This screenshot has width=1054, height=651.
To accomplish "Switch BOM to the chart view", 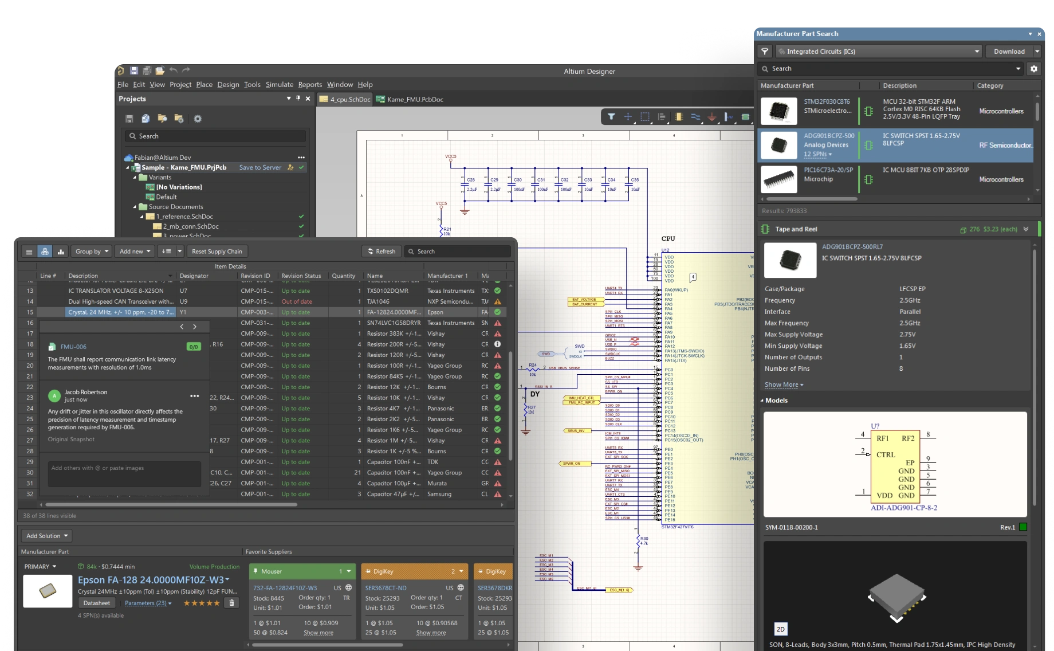I will point(61,252).
